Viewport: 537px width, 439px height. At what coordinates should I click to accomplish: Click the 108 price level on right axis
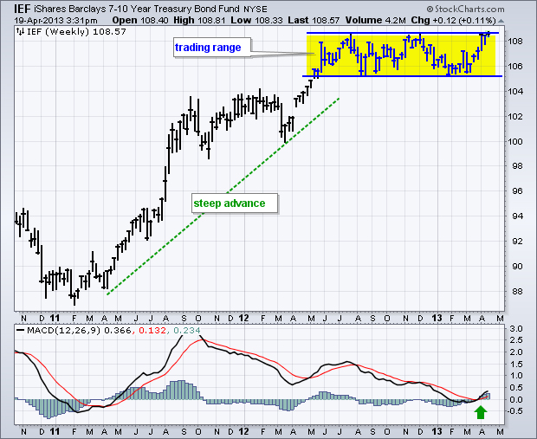[x=515, y=42]
